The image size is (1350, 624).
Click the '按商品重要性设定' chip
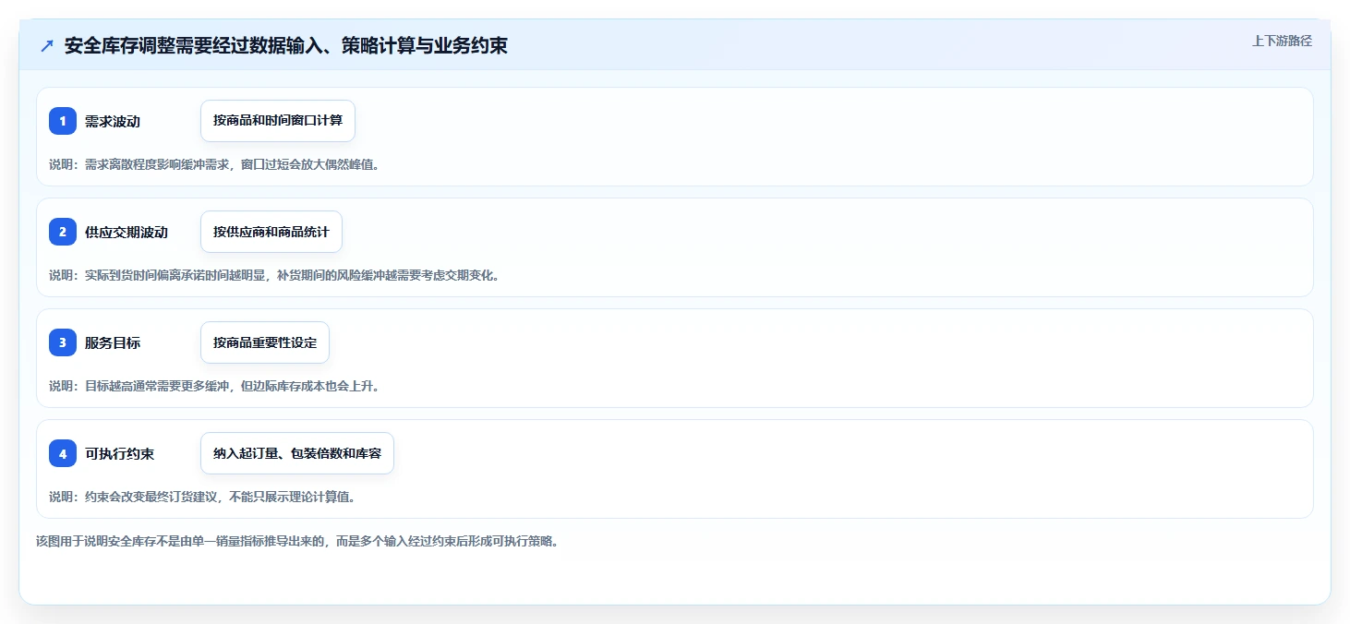point(265,342)
